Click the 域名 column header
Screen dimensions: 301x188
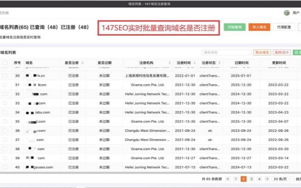coord(29,63)
